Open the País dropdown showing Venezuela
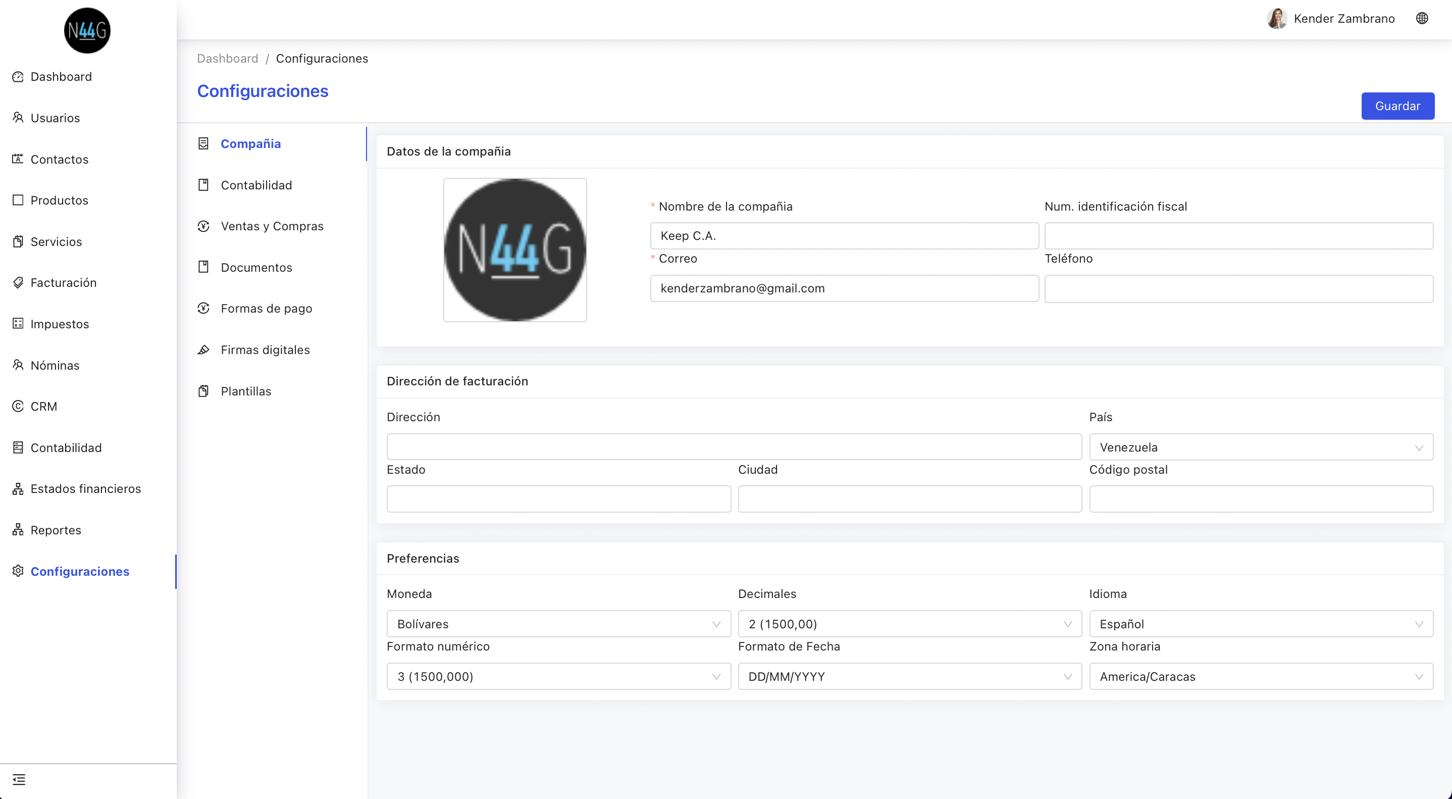 tap(1261, 447)
